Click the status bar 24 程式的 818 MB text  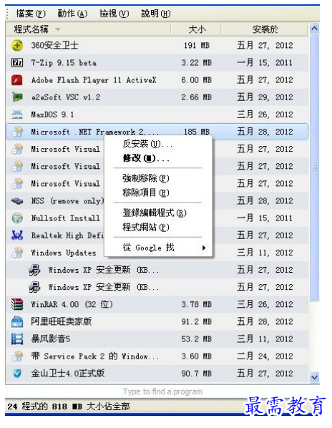(x=69, y=407)
